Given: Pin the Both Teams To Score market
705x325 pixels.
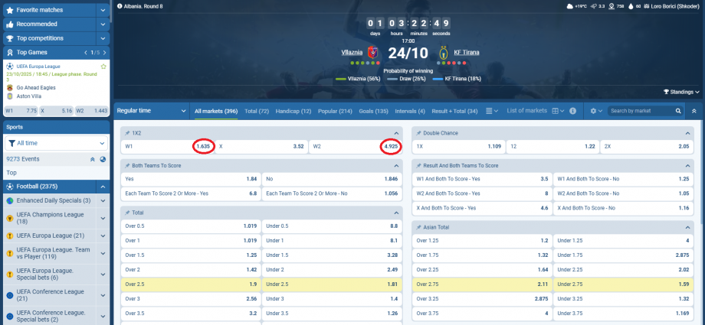Looking at the screenshot, I should (127, 165).
